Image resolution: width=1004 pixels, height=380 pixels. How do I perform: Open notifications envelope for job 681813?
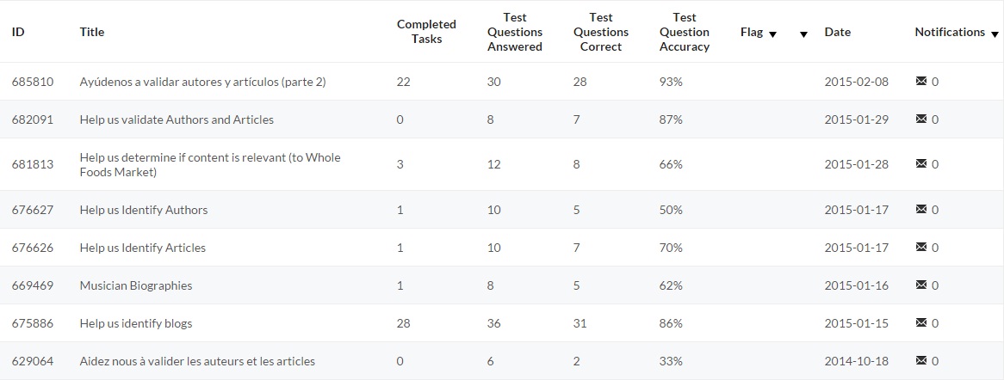[x=921, y=164]
